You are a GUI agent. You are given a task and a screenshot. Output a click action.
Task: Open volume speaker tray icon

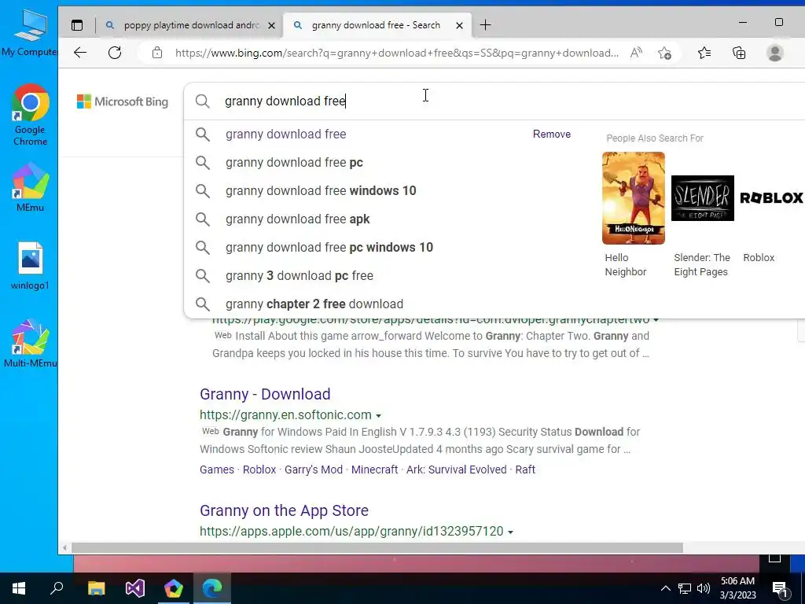point(704,588)
